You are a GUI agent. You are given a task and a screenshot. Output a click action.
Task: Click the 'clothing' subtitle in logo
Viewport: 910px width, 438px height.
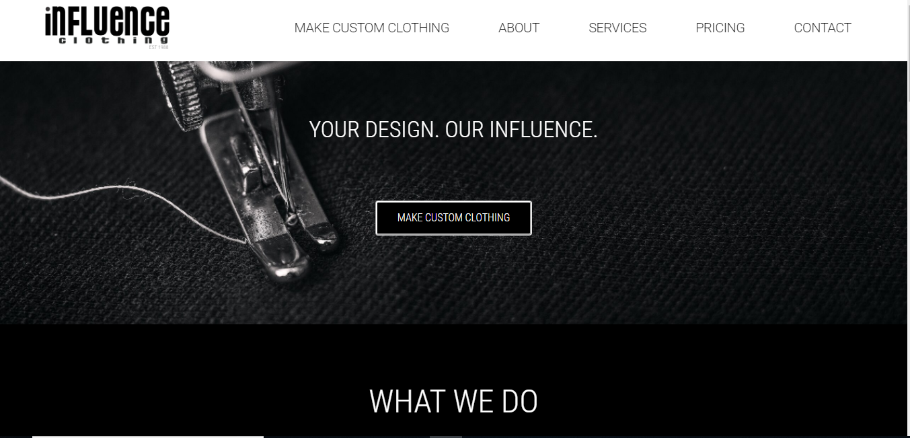click(113, 40)
